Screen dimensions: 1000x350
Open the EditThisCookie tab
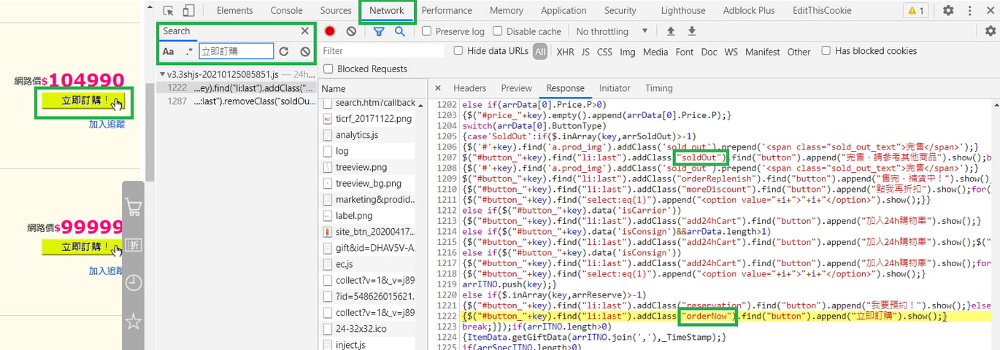click(822, 10)
